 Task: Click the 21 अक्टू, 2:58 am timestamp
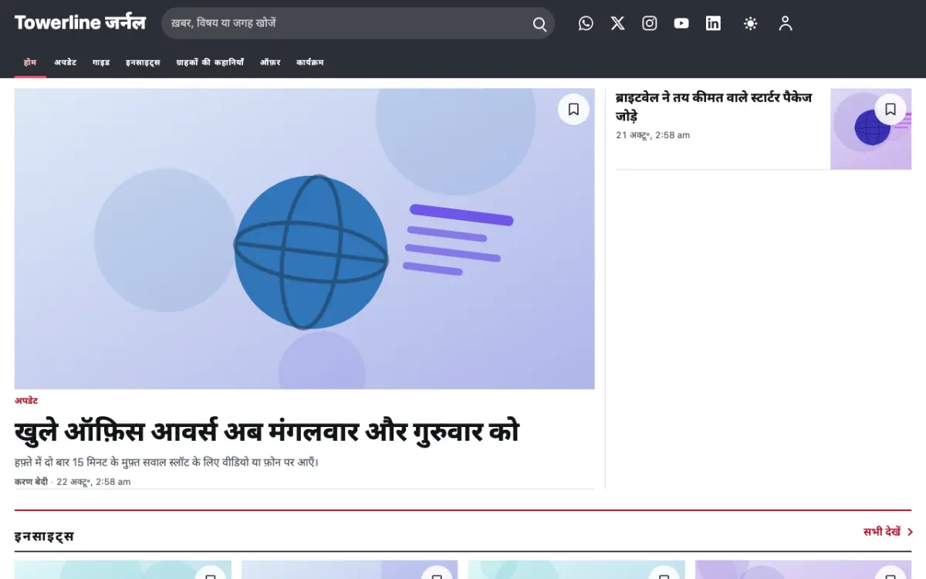click(x=653, y=135)
